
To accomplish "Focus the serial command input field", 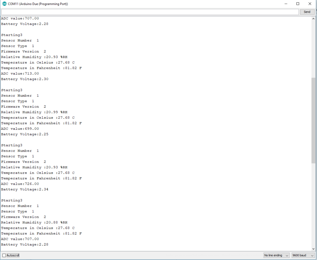I will click(x=150, y=12).
